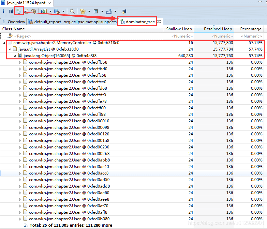Select the User @ 0xfecffd68 row

pyautogui.click(x=132, y=88)
